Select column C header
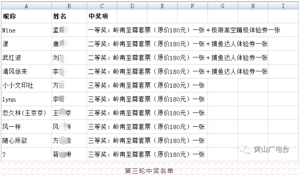The width and height of the screenshot is (300, 175). point(102,6)
